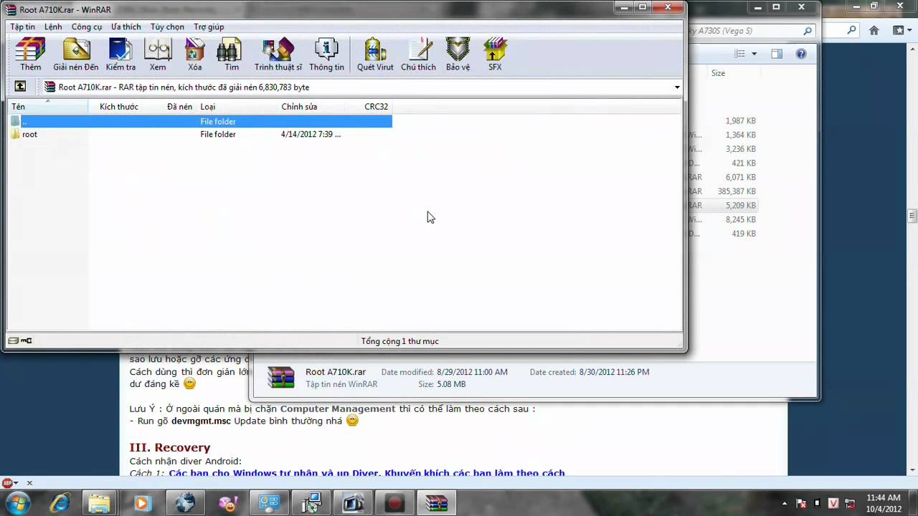Click the Tìm binoculars icon
The width and height of the screenshot is (918, 516).
(232, 54)
